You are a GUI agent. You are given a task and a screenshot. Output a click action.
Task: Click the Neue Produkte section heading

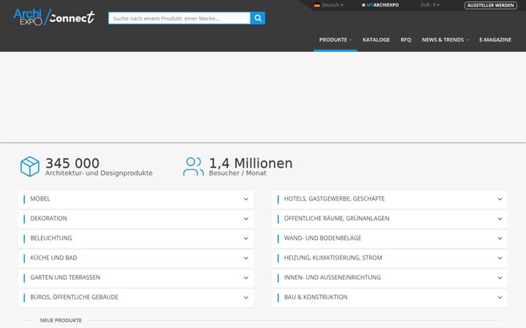click(61, 320)
